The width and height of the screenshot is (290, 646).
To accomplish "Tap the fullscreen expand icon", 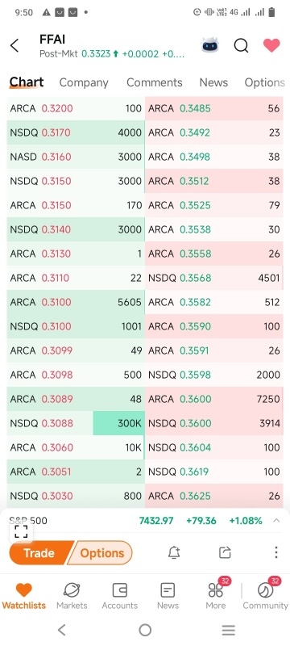I will tap(21, 531).
